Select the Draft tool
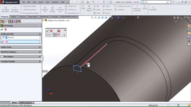 click(x=97, y=10)
